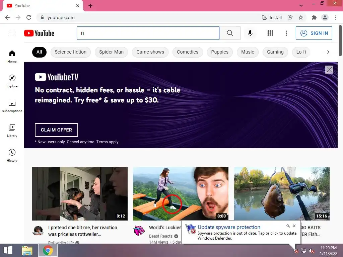The width and height of the screenshot is (343, 257).
Task: Open the Home sidebar item
Action: tap(12, 56)
